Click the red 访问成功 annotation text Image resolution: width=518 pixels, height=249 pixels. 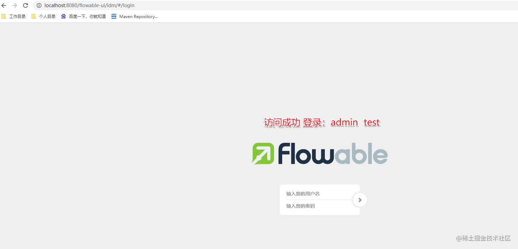pyautogui.click(x=282, y=122)
